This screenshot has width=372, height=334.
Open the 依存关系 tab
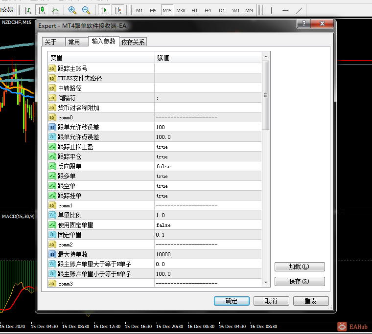click(133, 42)
